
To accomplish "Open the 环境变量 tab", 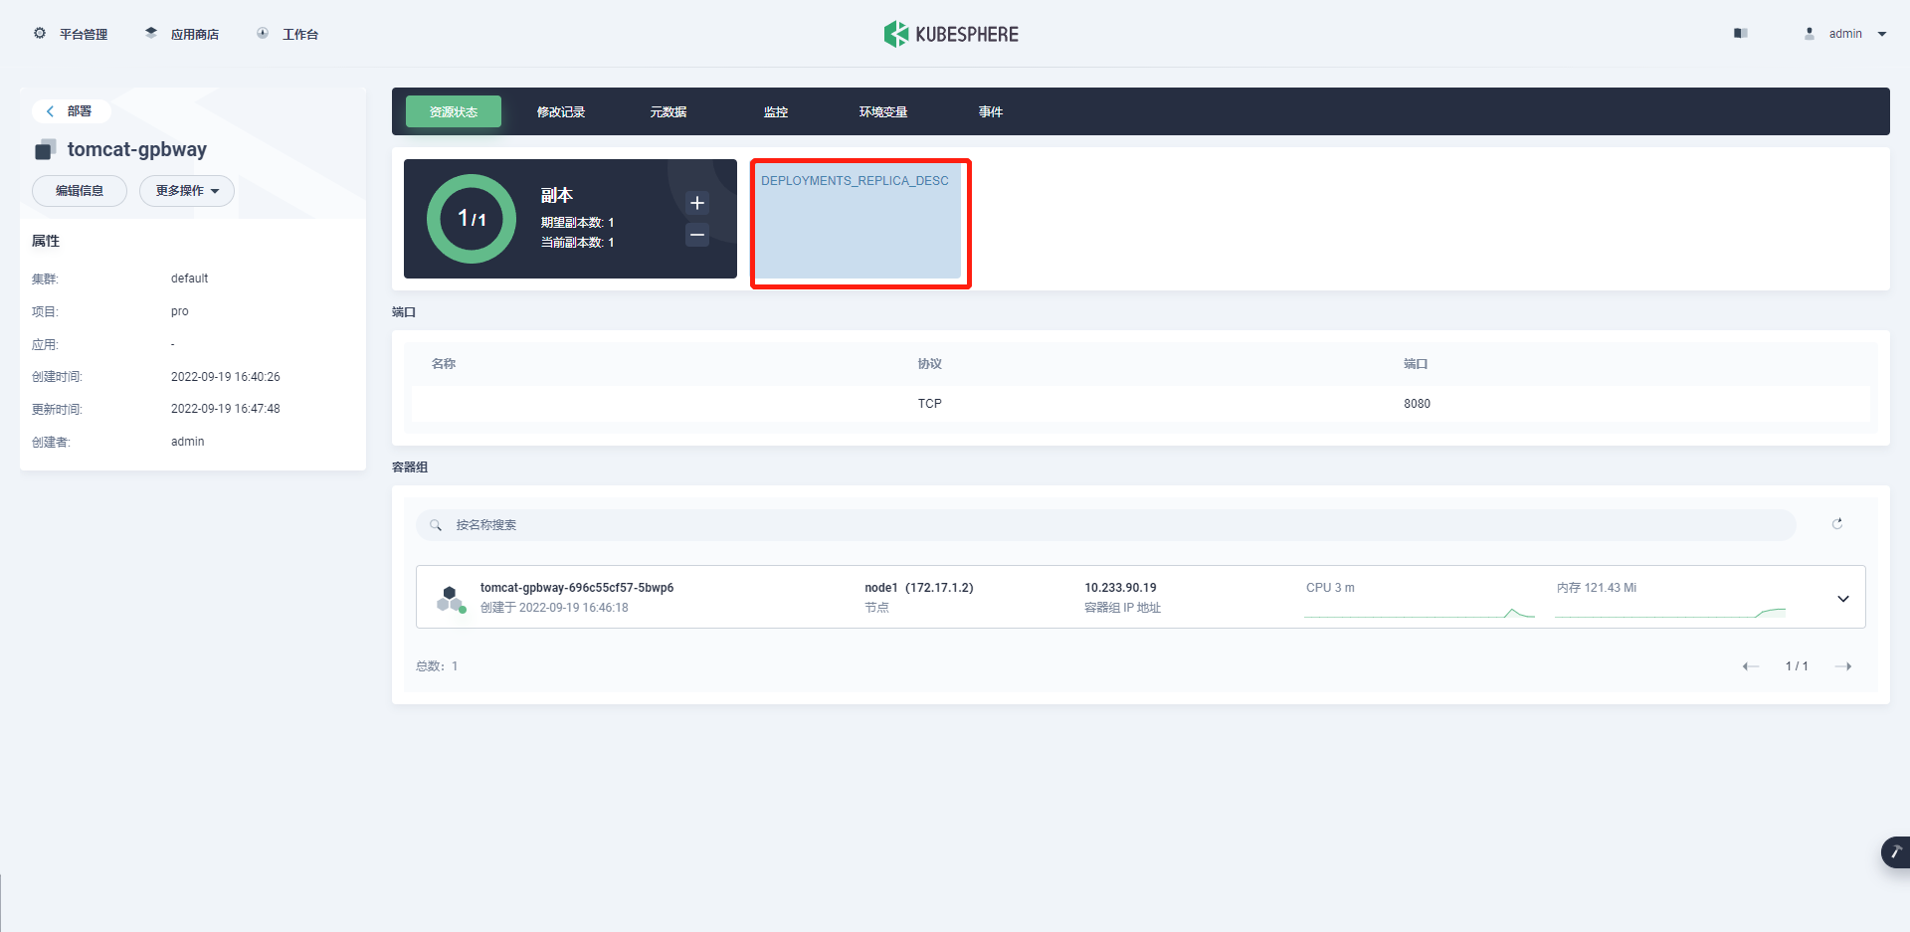I will click(883, 111).
